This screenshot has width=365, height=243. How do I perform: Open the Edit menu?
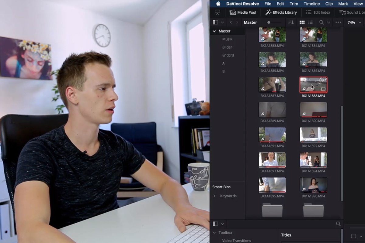point(280,4)
